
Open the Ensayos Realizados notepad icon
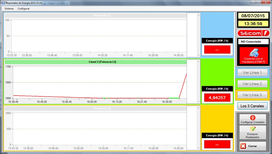coord(253,129)
